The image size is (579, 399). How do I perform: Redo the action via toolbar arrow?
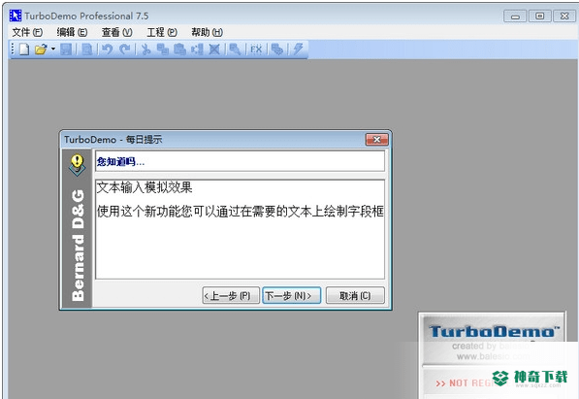point(125,50)
